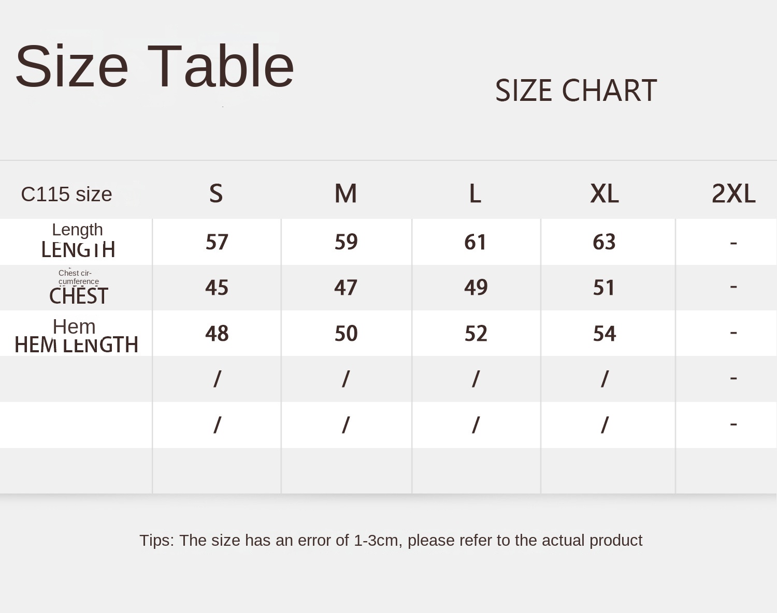The height and width of the screenshot is (613, 777).
Task: Click the Size Table title
Action: point(154,66)
